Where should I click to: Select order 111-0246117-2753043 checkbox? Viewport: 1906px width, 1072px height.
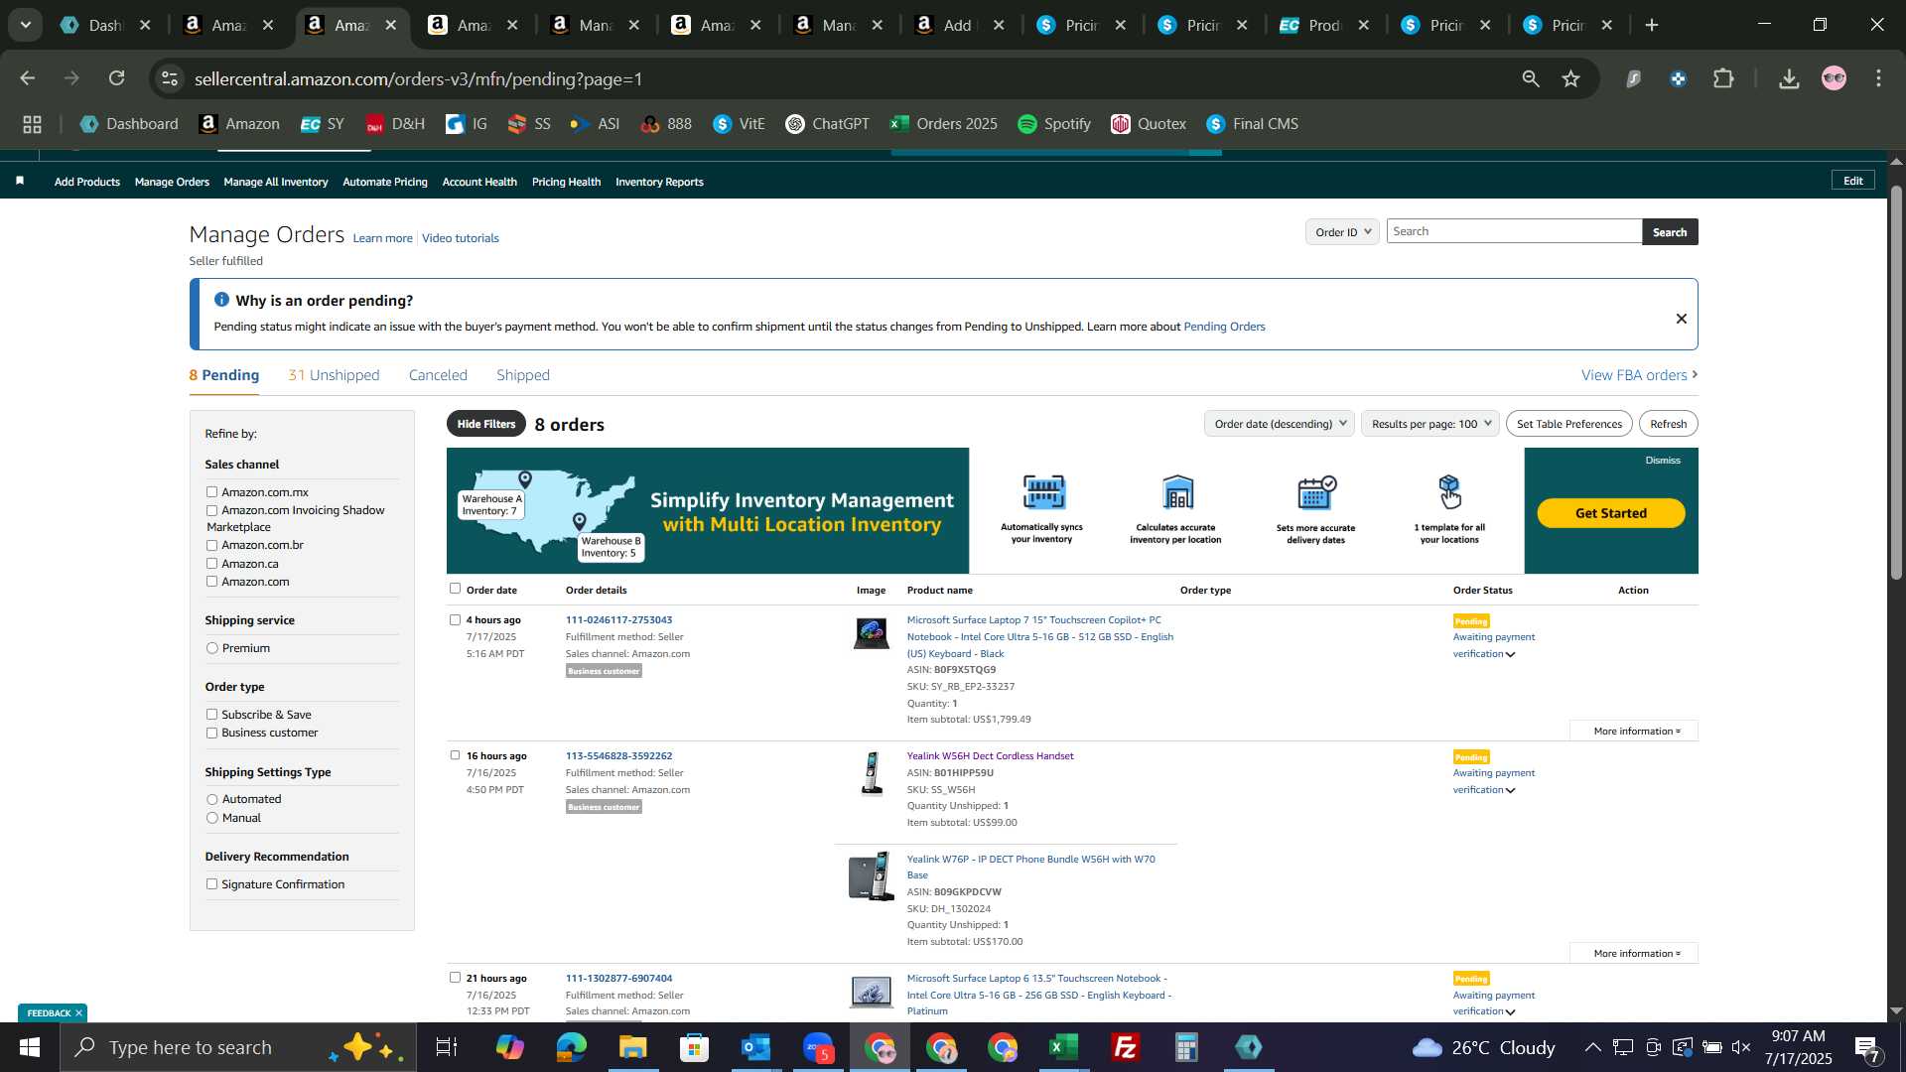455,619
